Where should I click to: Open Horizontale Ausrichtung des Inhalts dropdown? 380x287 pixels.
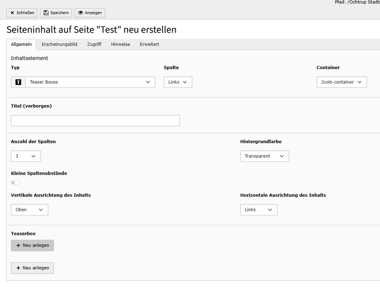point(259,210)
